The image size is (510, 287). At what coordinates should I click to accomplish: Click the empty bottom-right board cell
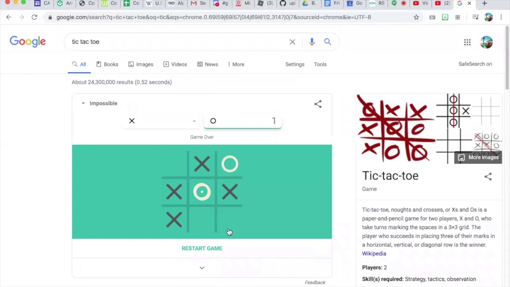230,220
